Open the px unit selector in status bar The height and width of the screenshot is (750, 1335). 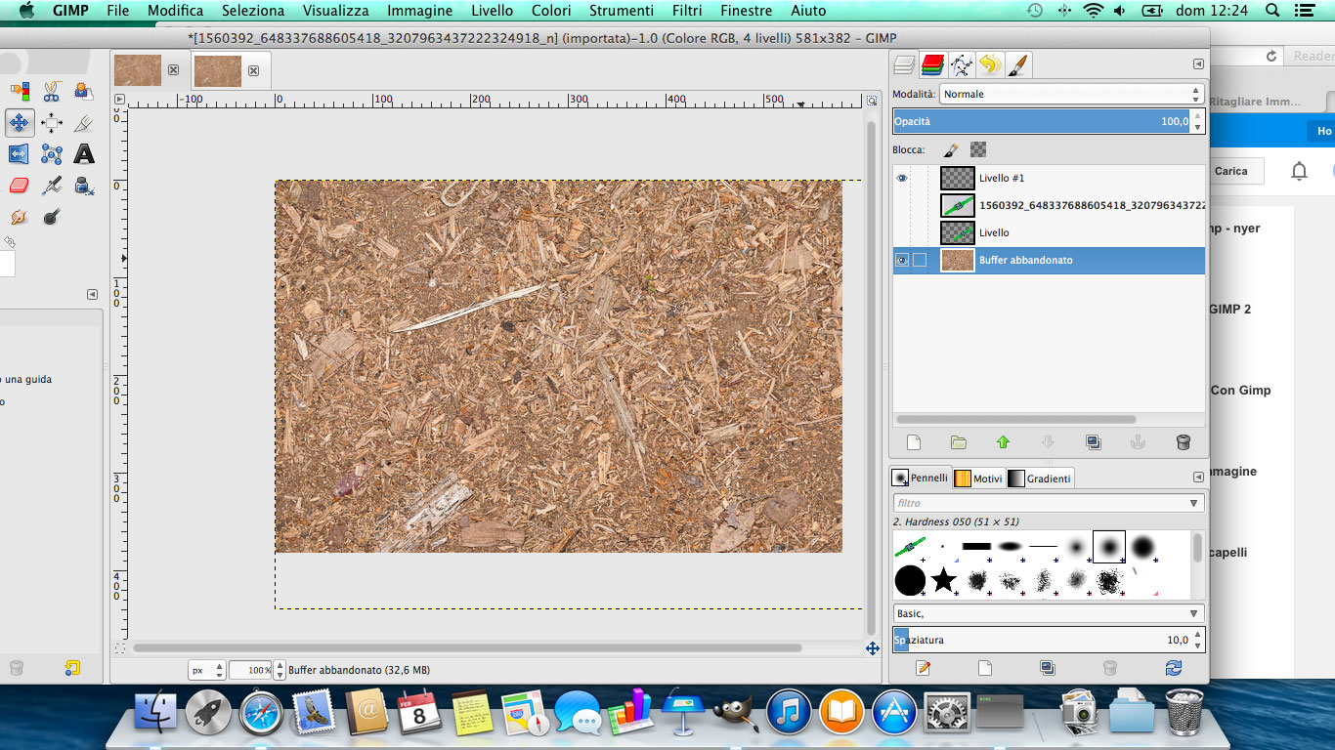pyautogui.click(x=207, y=670)
